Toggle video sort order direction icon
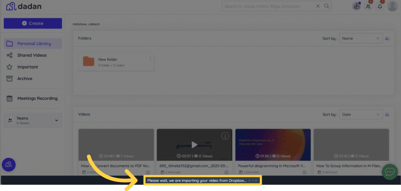The width and height of the screenshot is (401, 191). (388, 115)
